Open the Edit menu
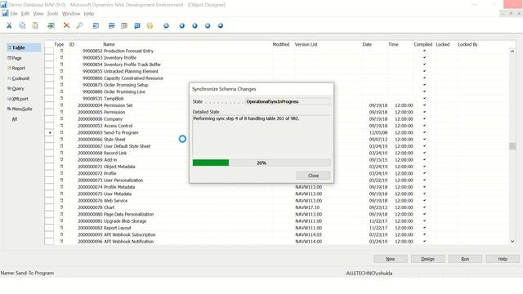Image resolution: width=523 pixels, height=294 pixels. coord(25,14)
